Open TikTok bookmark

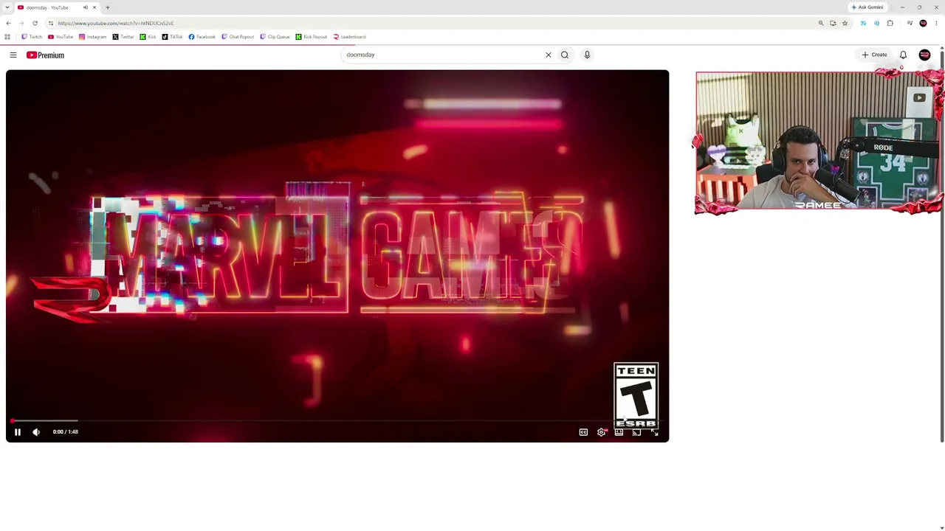point(172,37)
